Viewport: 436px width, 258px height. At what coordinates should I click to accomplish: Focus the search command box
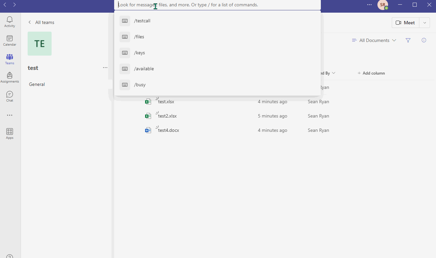point(217,5)
